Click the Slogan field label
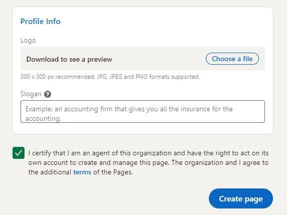Image resolution: width=287 pixels, height=215 pixels. [31, 94]
